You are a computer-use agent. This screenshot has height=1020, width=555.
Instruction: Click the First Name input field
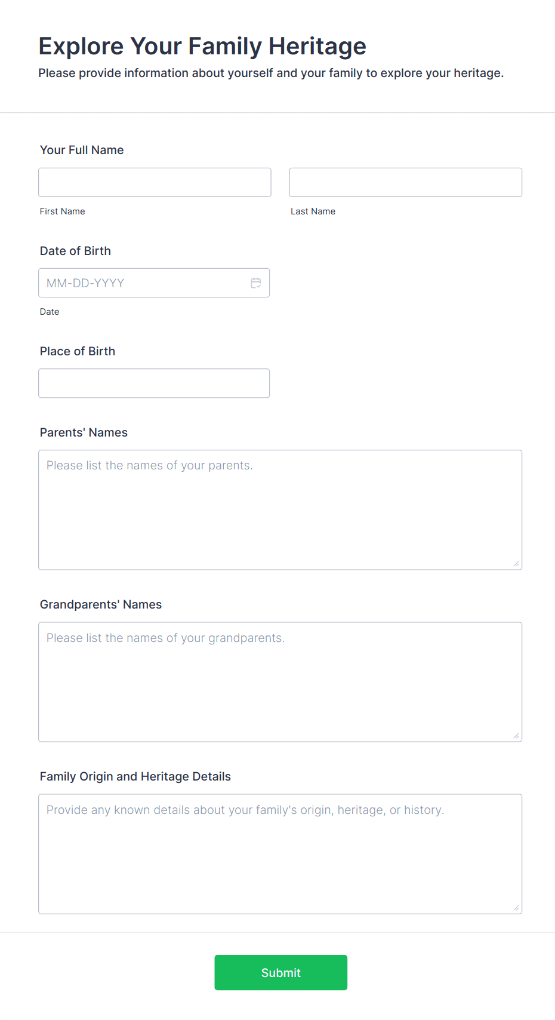(x=155, y=182)
